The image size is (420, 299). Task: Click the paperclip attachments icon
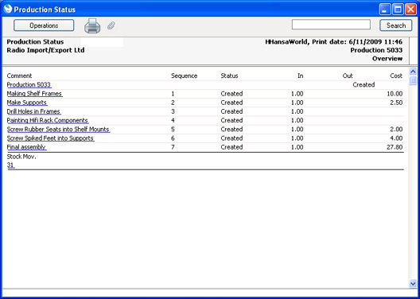[111, 25]
